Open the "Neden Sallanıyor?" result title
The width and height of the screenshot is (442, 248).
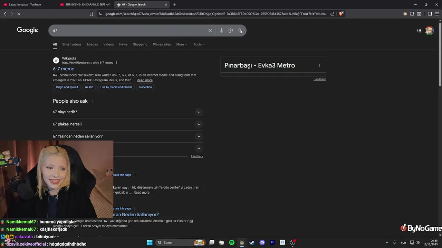point(136,215)
